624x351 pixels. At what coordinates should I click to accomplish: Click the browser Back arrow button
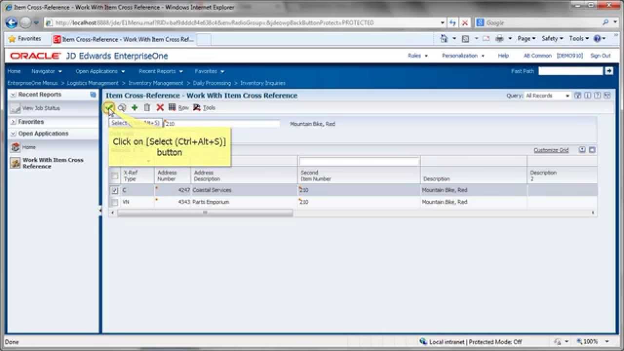(x=11, y=22)
